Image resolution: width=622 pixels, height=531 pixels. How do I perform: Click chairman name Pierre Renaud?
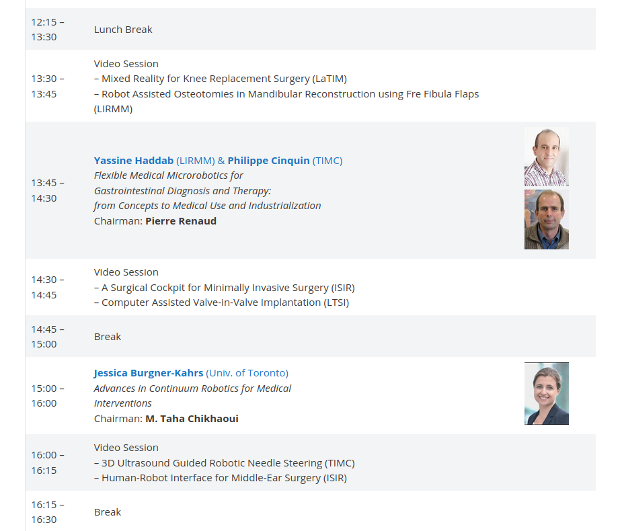(181, 221)
